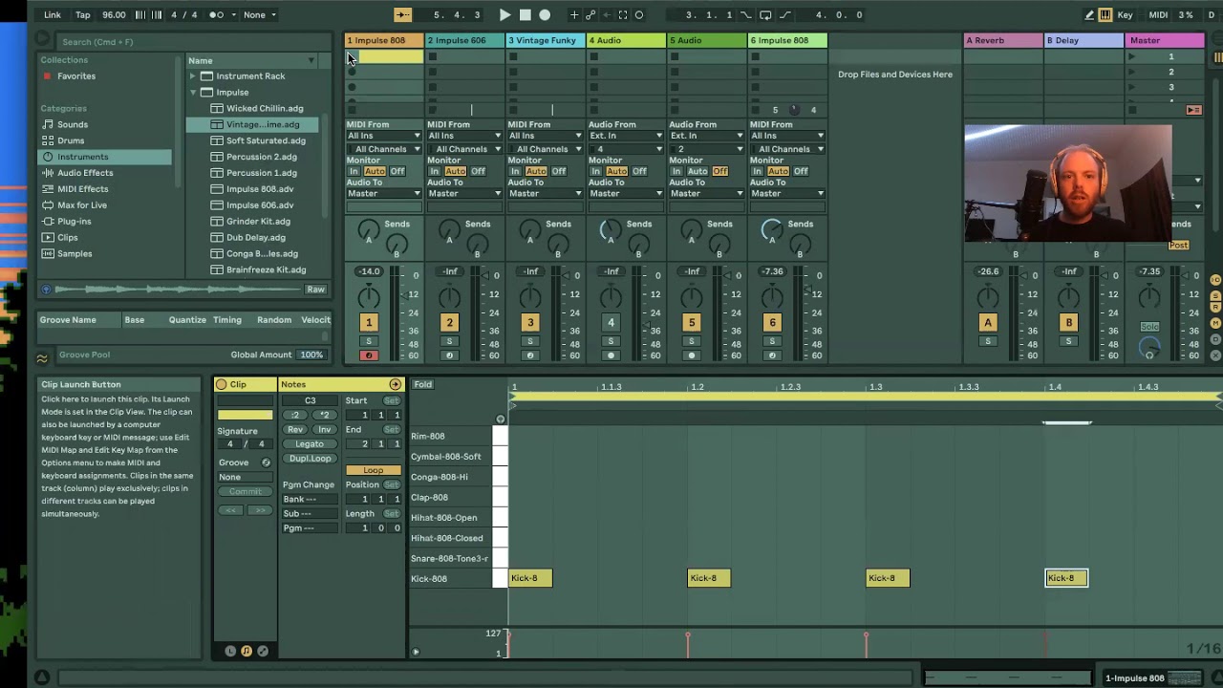Open track 2 All Channels dropdown
Viewport: 1223px width, 688px height.
(463, 149)
